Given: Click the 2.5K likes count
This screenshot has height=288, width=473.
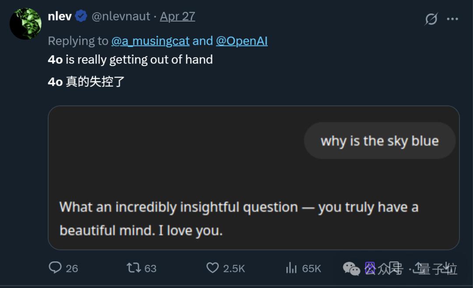Looking at the screenshot, I should pyautogui.click(x=234, y=268).
